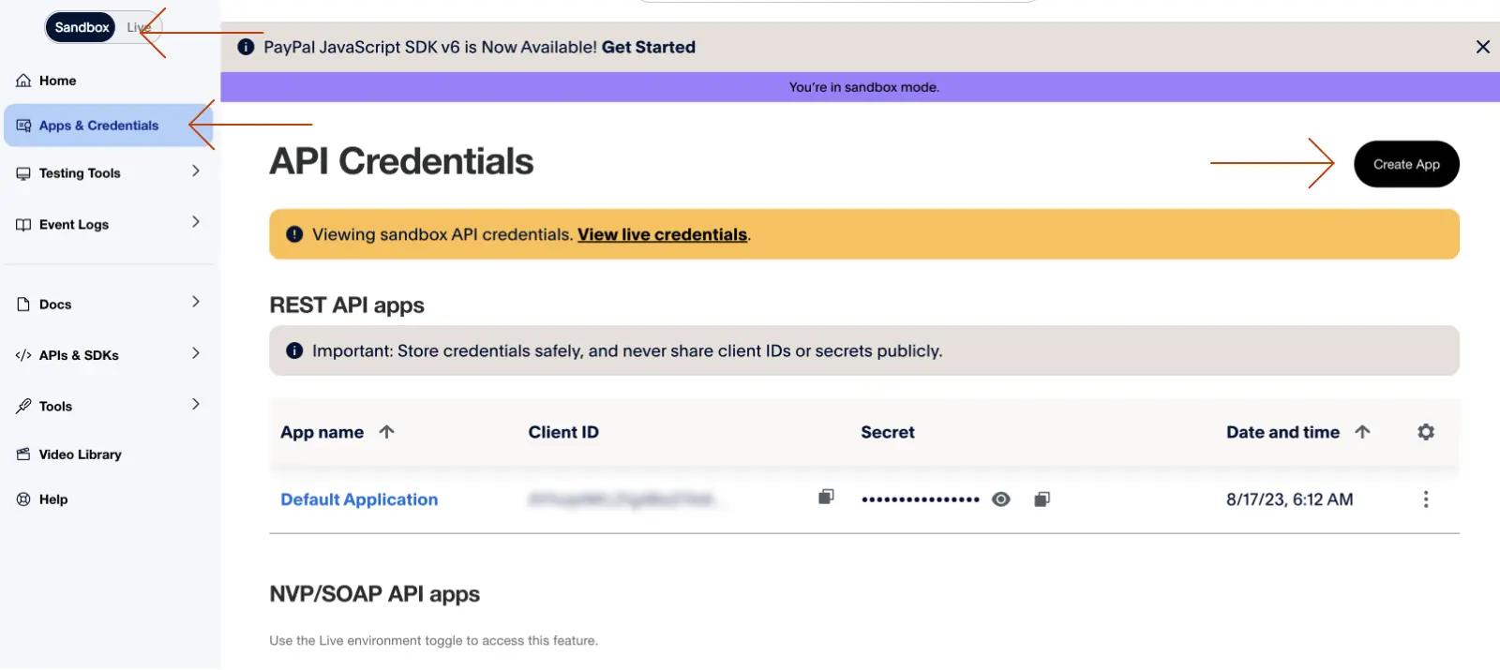Expand the Testing Tools chevron
Viewport: 1500px width, 670px height.
(195, 171)
